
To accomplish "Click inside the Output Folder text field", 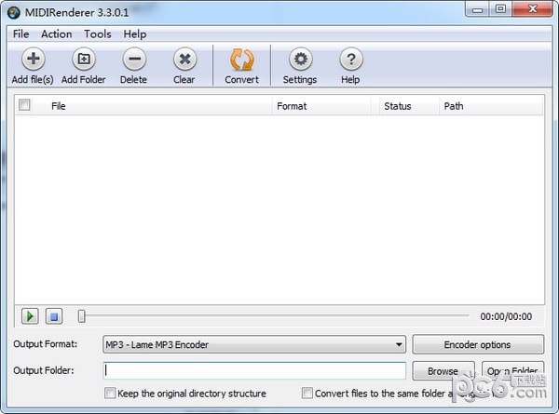I will [254, 370].
